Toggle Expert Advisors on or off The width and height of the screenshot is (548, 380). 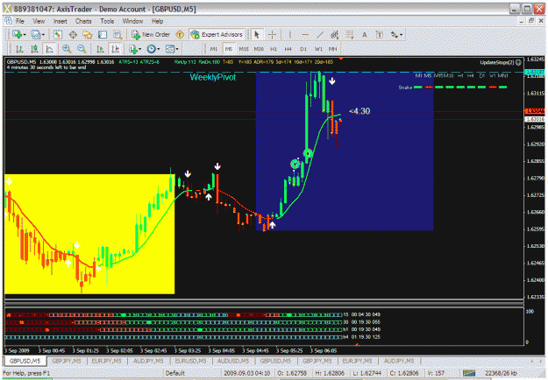[x=217, y=34]
